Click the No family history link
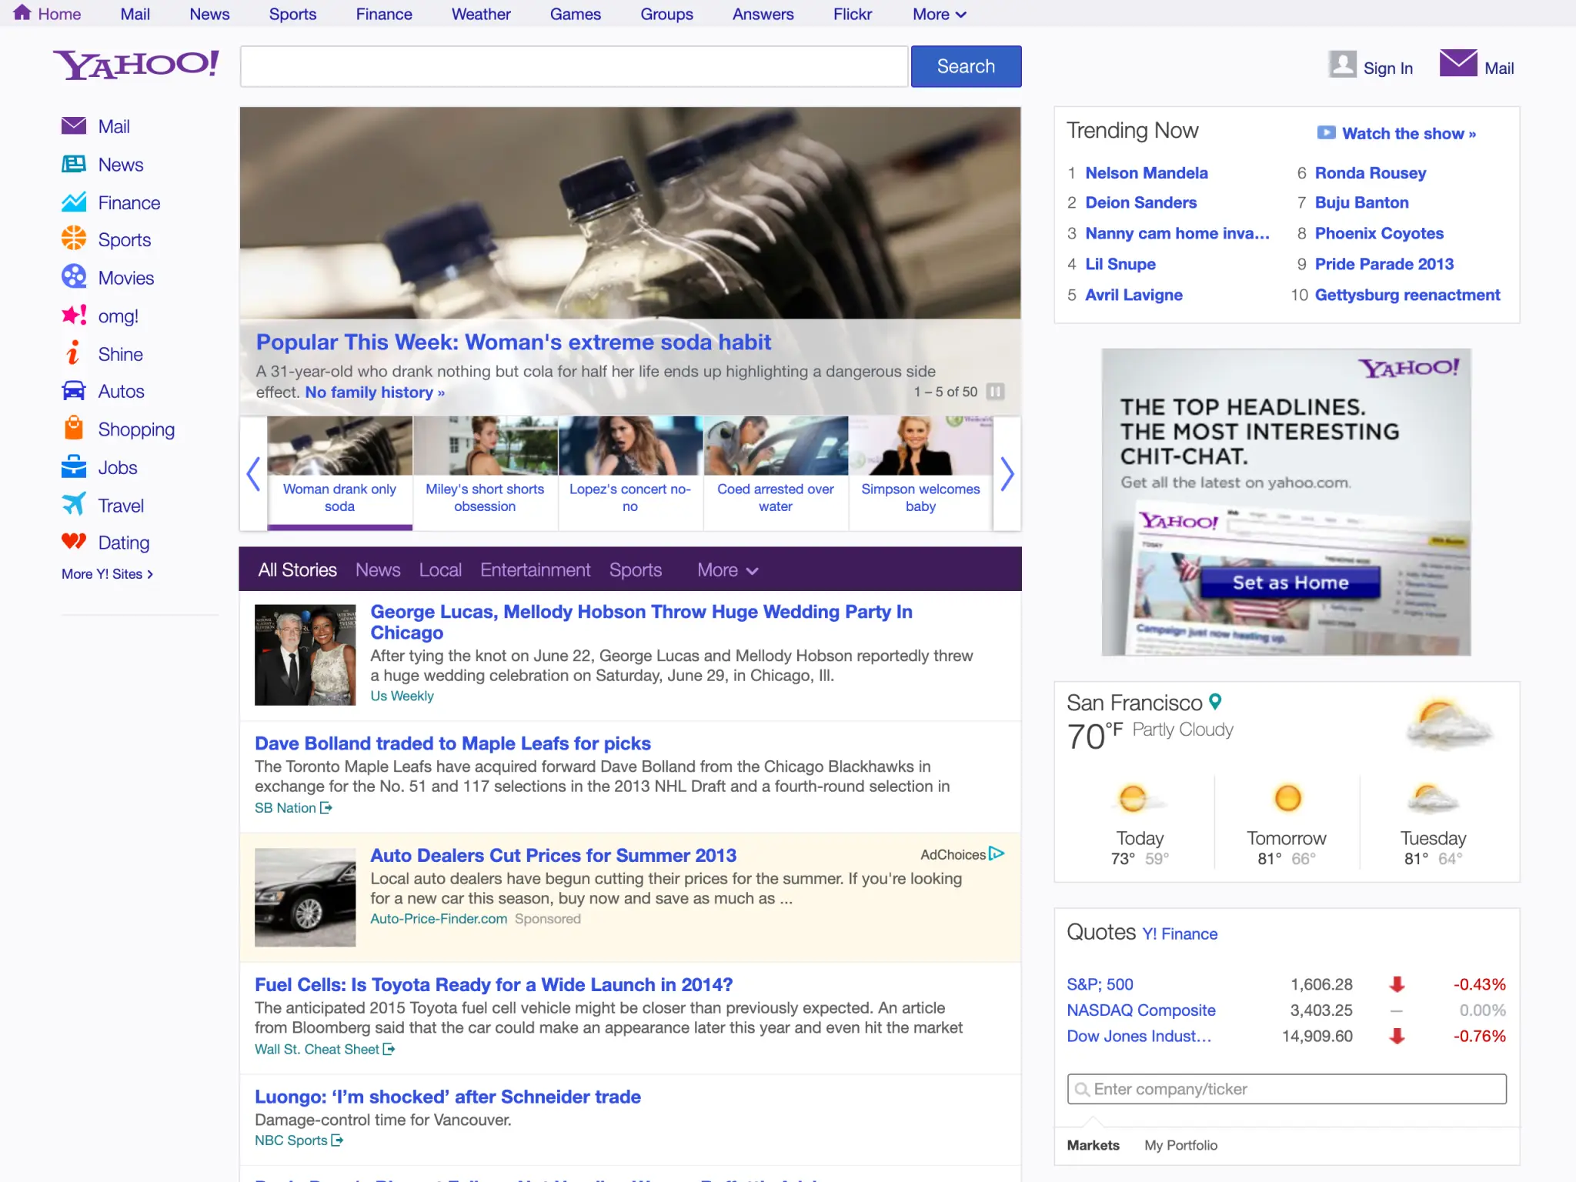Viewport: 1576px width, 1182px height. pyautogui.click(x=374, y=392)
